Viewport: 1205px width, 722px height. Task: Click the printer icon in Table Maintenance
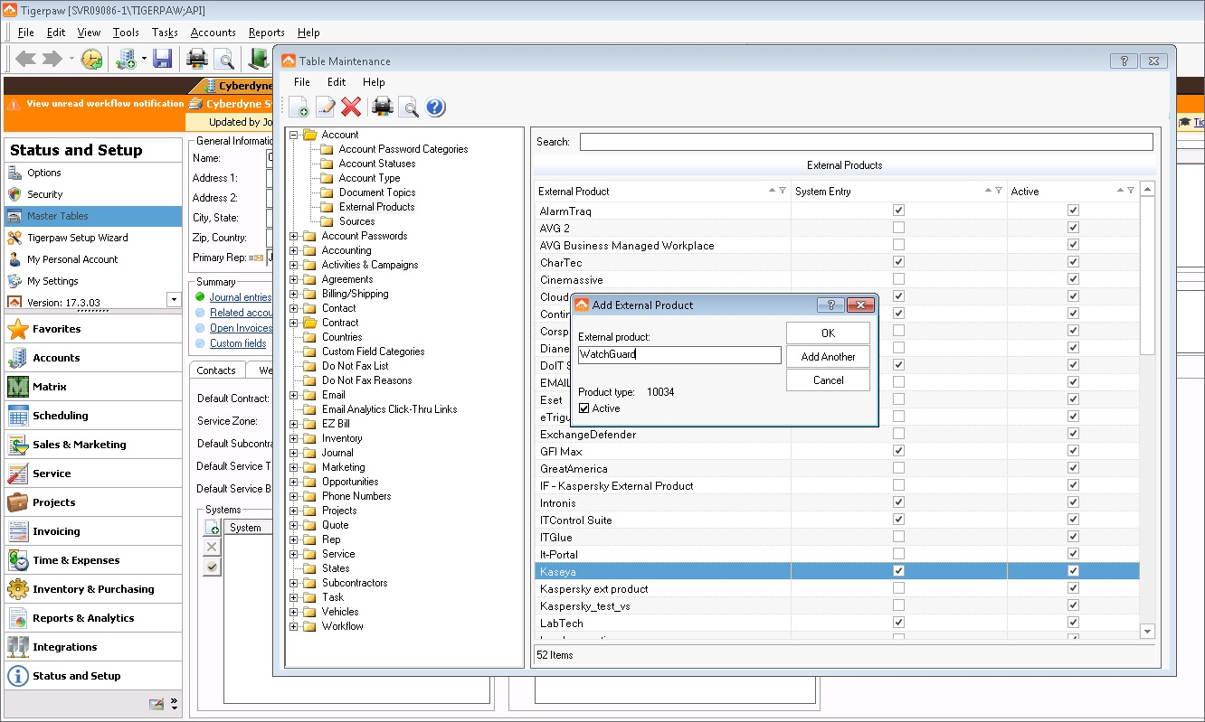(x=384, y=107)
